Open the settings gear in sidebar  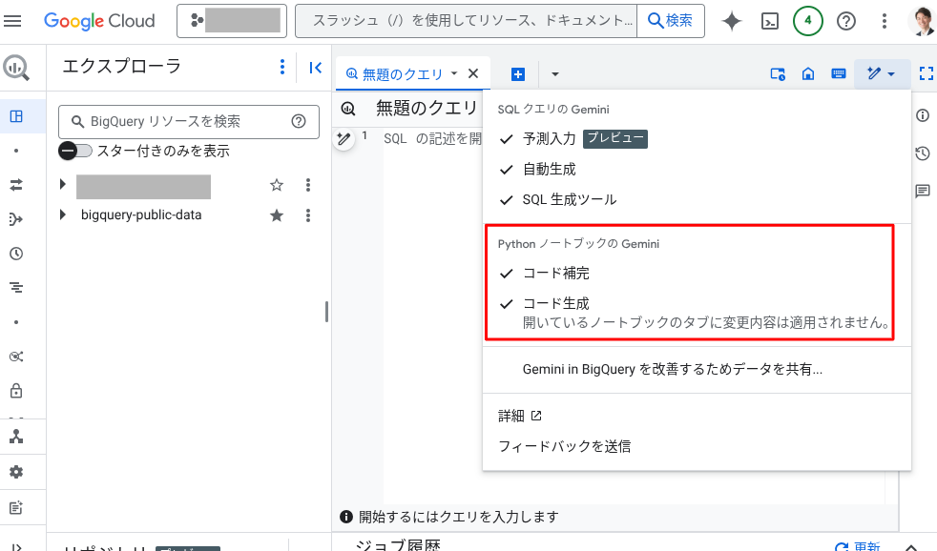16,472
